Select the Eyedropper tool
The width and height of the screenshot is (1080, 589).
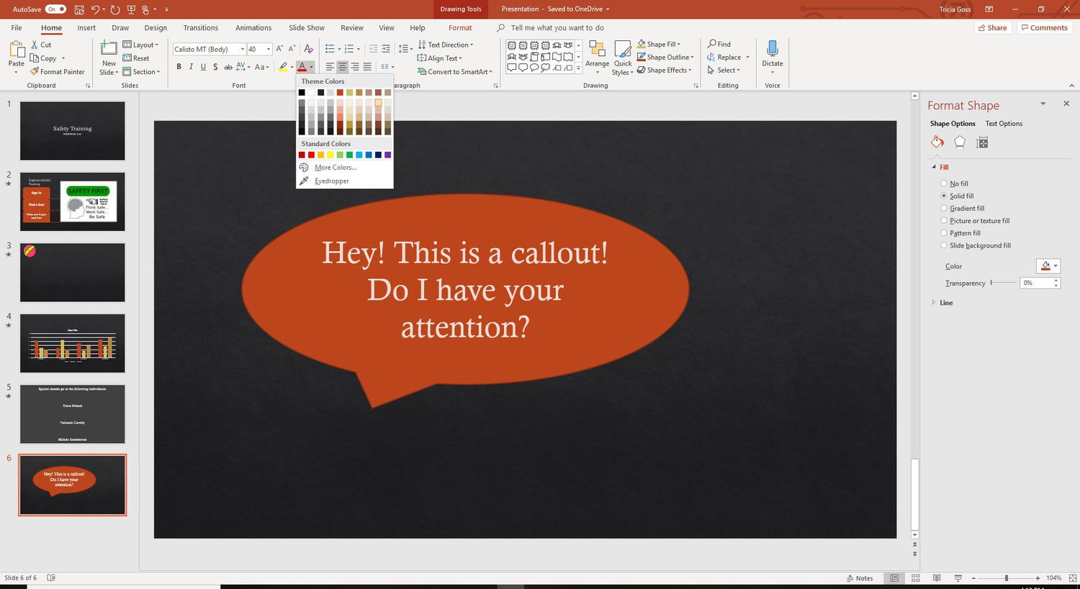coord(331,181)
